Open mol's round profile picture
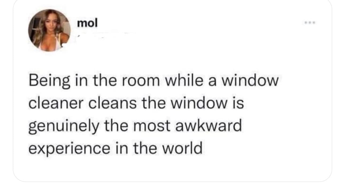 click(x=49, y=30)
